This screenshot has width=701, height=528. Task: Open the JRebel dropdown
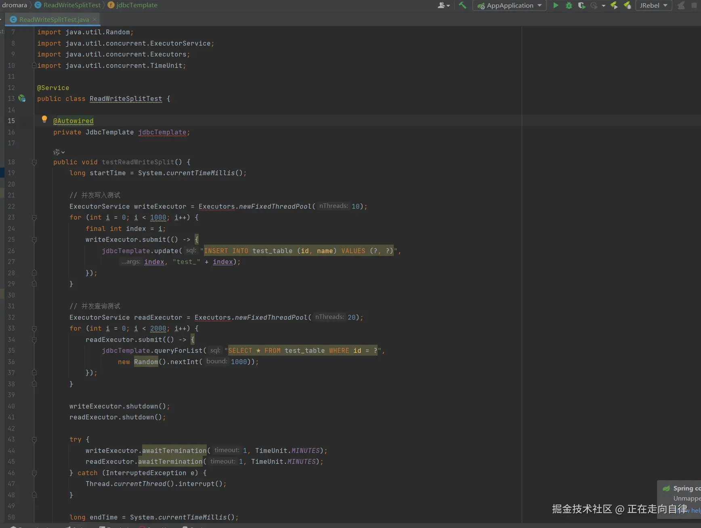point(653,5)
